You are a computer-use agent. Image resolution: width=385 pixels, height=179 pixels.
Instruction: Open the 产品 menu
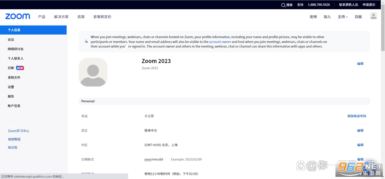click(x=42, y=17)
